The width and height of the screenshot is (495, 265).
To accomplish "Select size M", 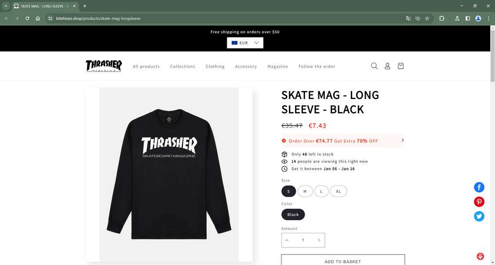I will [305, 191].
